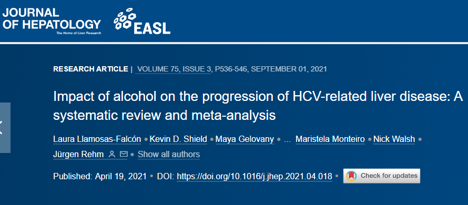
Task: Click the envelope icon next to Jürgen Rehm
Action: click(124, 154)
